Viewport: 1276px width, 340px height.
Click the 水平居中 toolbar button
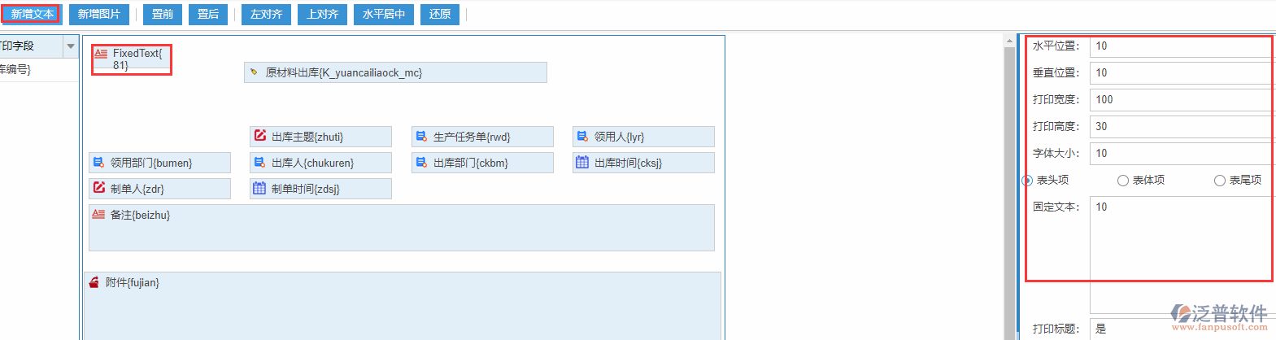click(383, 14)
